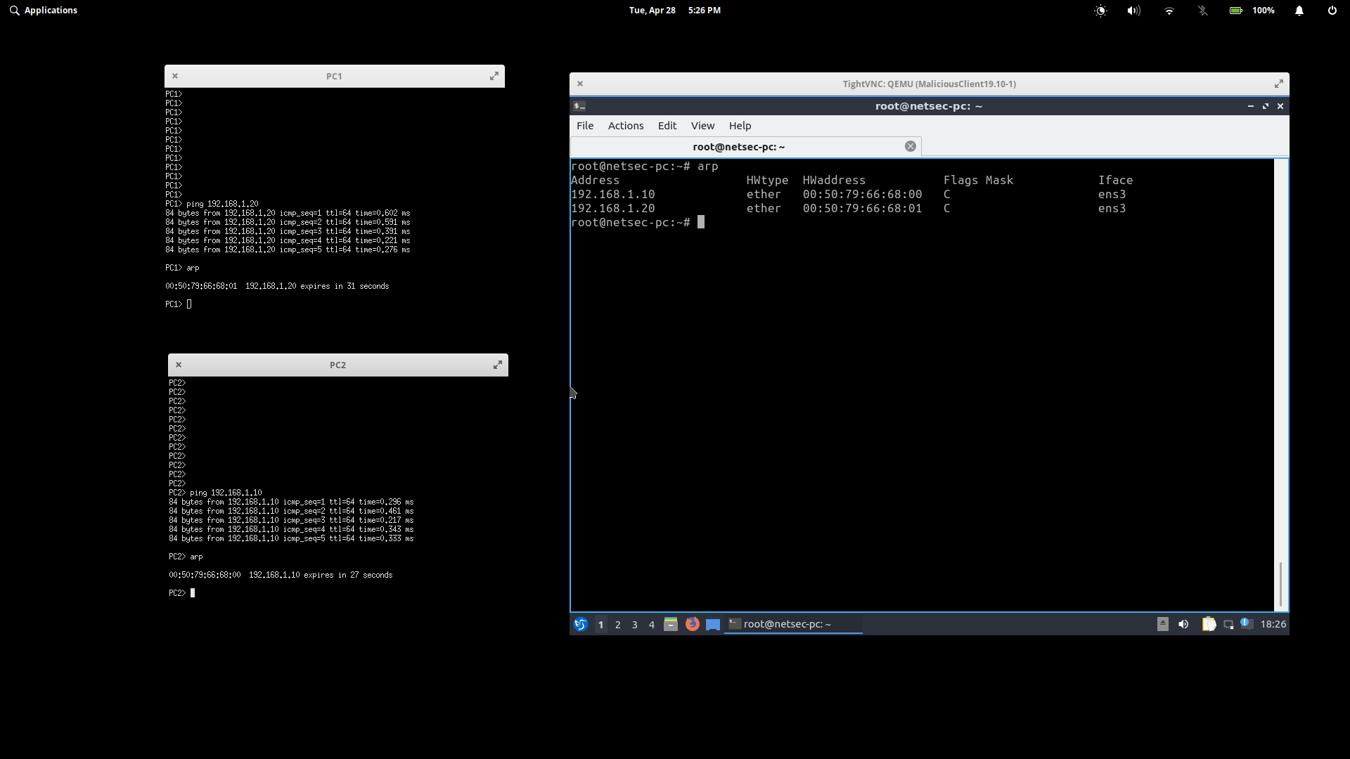Open the Applications menu dropdown

[44, 11]
